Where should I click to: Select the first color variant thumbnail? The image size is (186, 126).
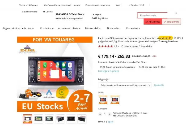click(x=103, y=100)
